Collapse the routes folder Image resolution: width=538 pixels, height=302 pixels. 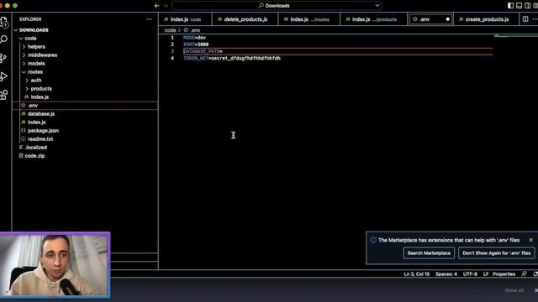[24, 72]
